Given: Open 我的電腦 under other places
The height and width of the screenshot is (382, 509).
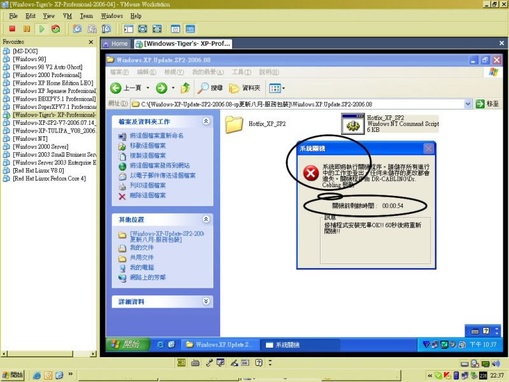Looking at the screenshot, I should pyautogui.click(x=142, y=267).
